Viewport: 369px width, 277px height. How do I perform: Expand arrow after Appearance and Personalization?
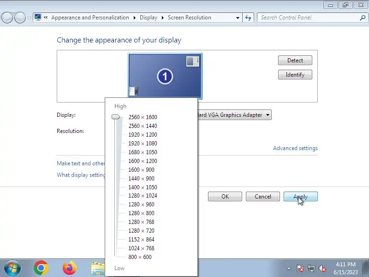(134, 18)
